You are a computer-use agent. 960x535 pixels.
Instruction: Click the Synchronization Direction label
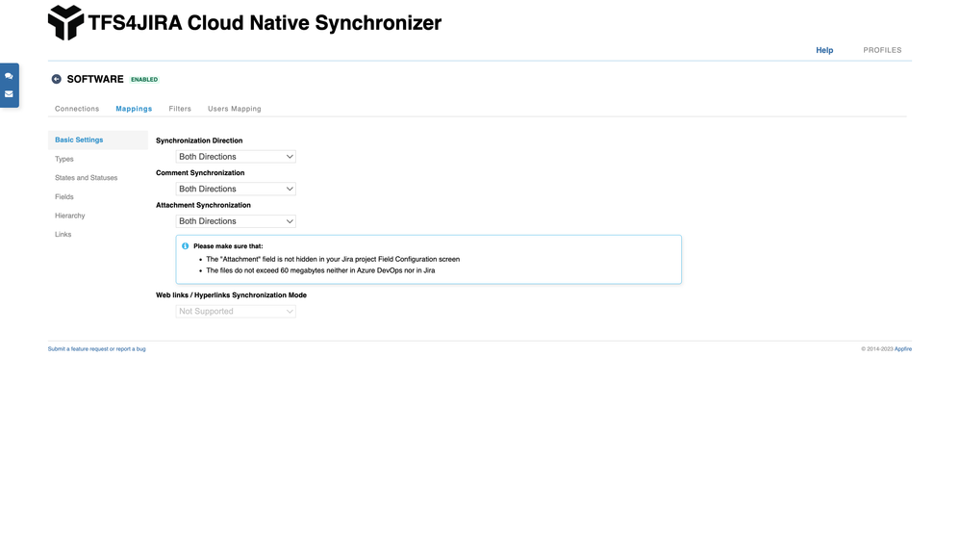pyautogui.click(x=199, y=140)
